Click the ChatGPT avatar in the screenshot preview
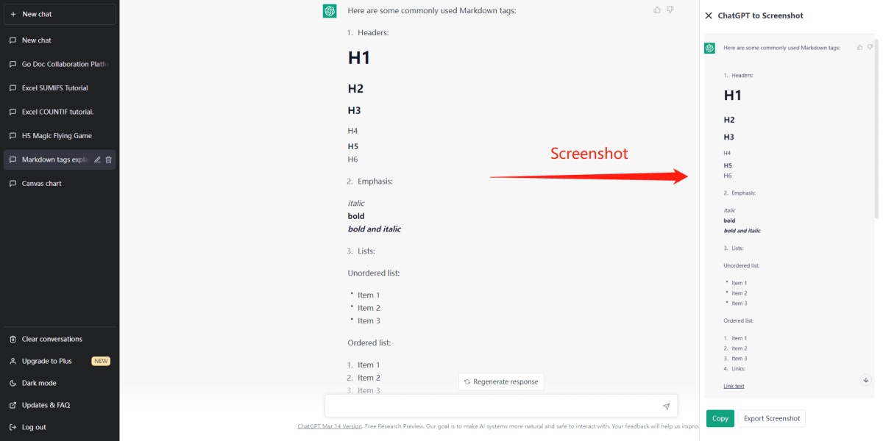Image resolution: width=883 pixels, height=441 pixels. click(709, 48)
